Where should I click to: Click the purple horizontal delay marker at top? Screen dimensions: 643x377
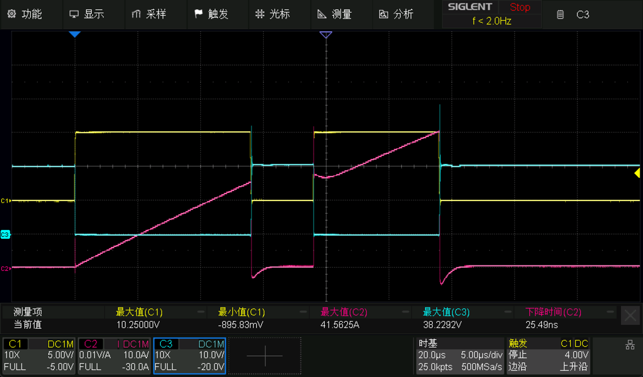(326, 35)
